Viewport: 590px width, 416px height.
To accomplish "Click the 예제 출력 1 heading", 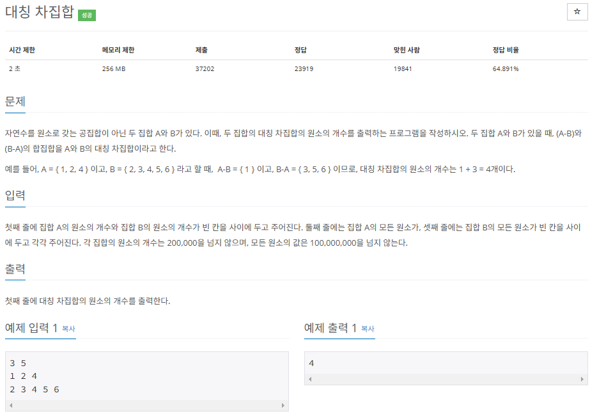I will (x=330, y=328).
